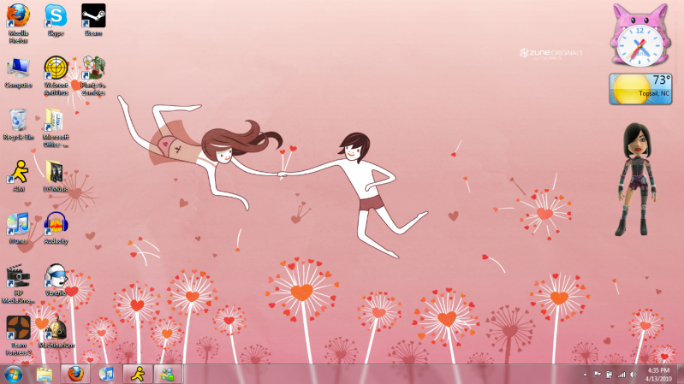This screenshot has height=384, width=684.
Task: Click the Webroot AntiVirus desktop icon
Action: point(56,68)
